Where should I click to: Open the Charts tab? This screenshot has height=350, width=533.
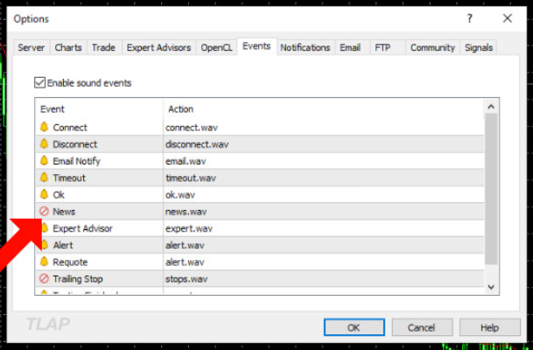(68, 47)
